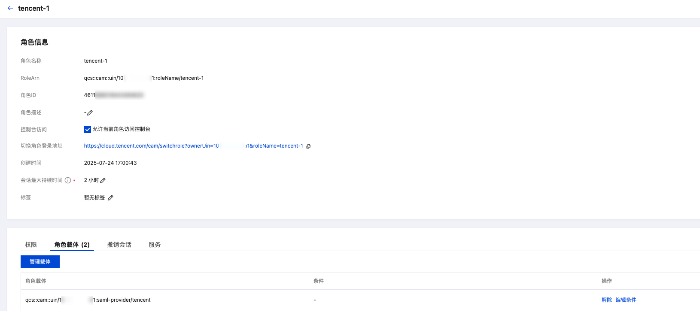Click the 操作 column header

point(607,281)
